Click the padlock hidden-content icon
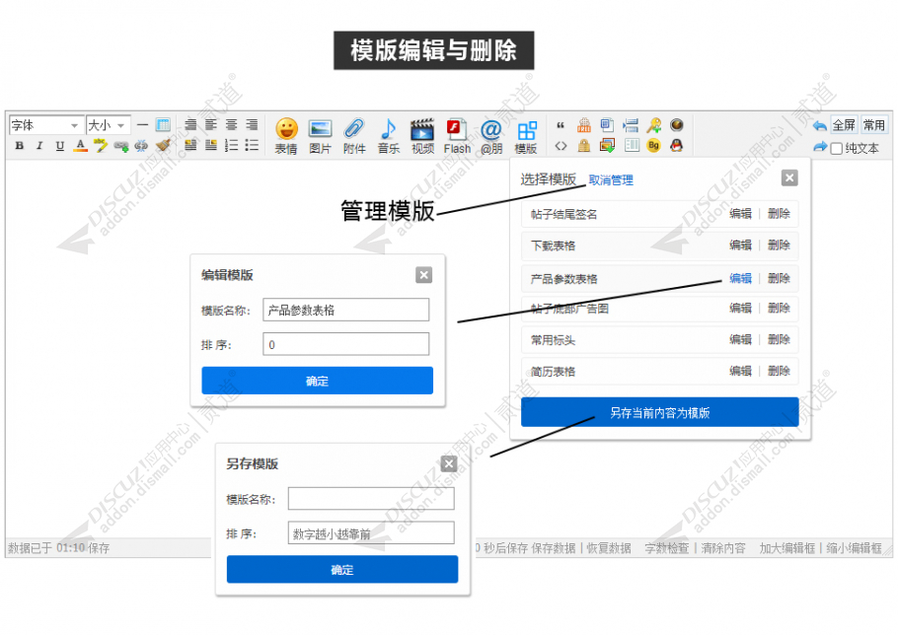This screenshot has width=898, height=635. pyautogui.click(x=583, y=146)
